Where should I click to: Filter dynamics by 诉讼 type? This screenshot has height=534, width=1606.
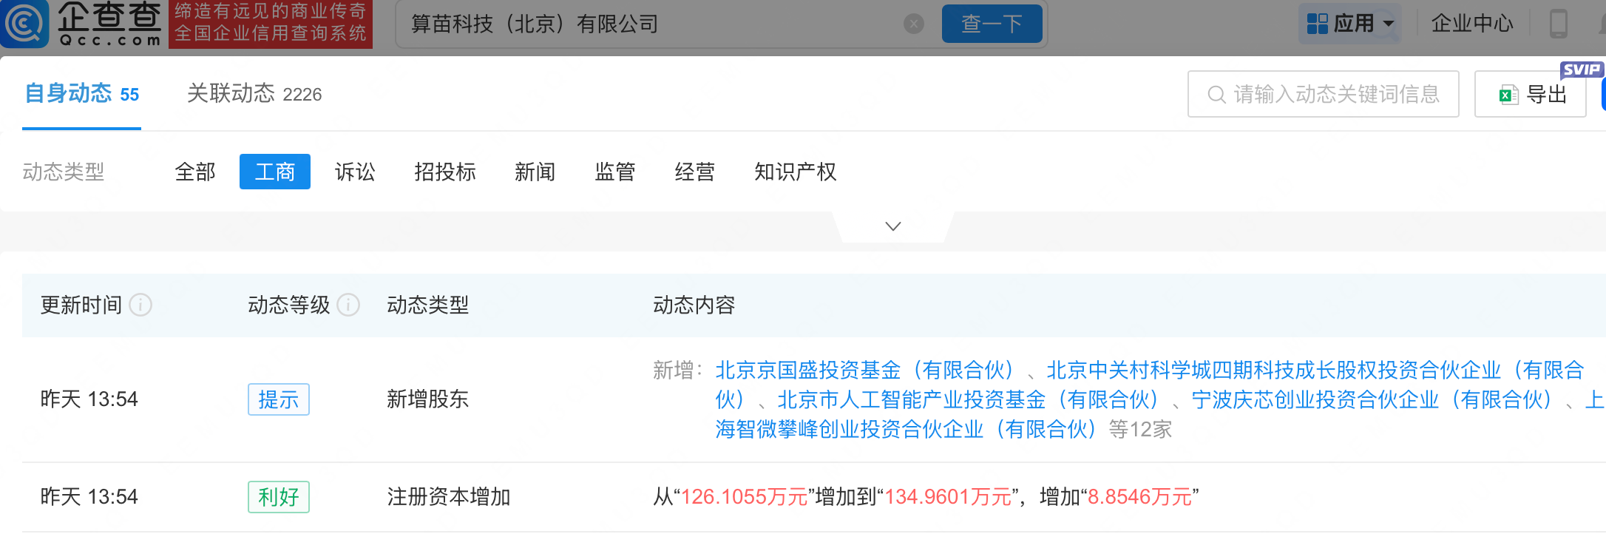(x=355, y=172)
